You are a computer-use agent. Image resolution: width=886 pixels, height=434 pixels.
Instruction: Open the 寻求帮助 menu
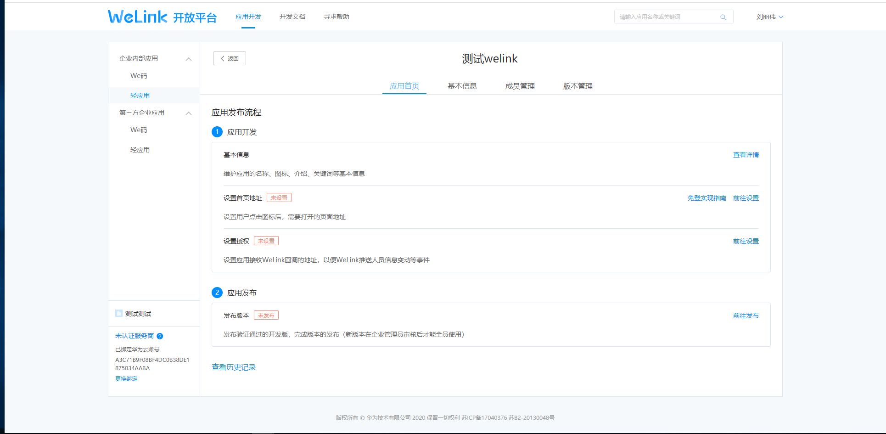(336, 17)
